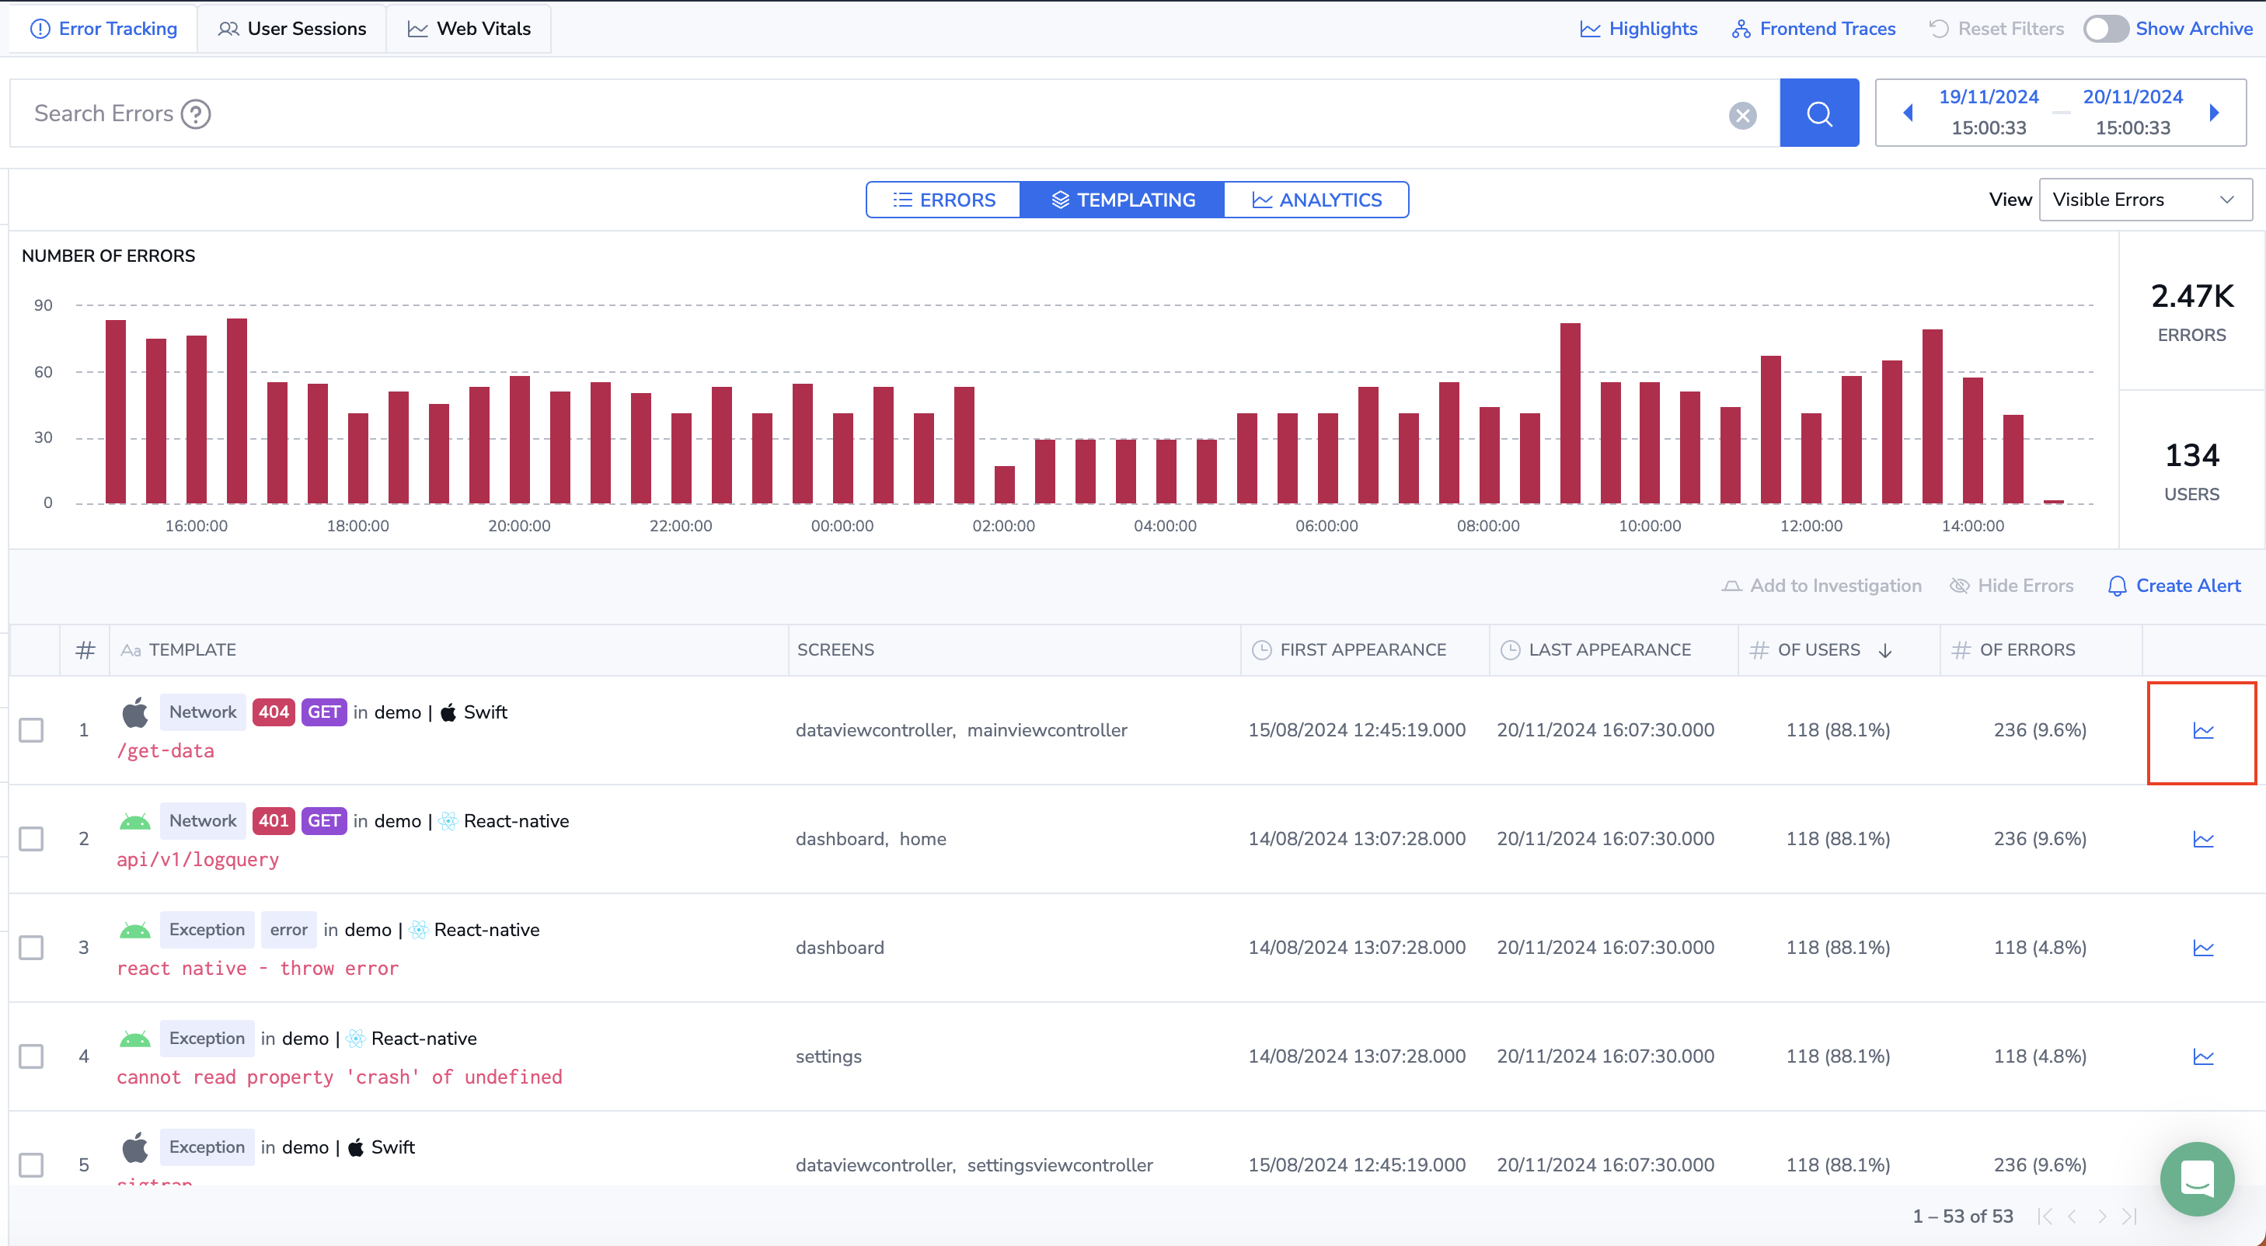Viewport: 2266px width, 1246px height.
Task: Click the 404 status badge
Action: pyautogui.click(x=274, y=712)
